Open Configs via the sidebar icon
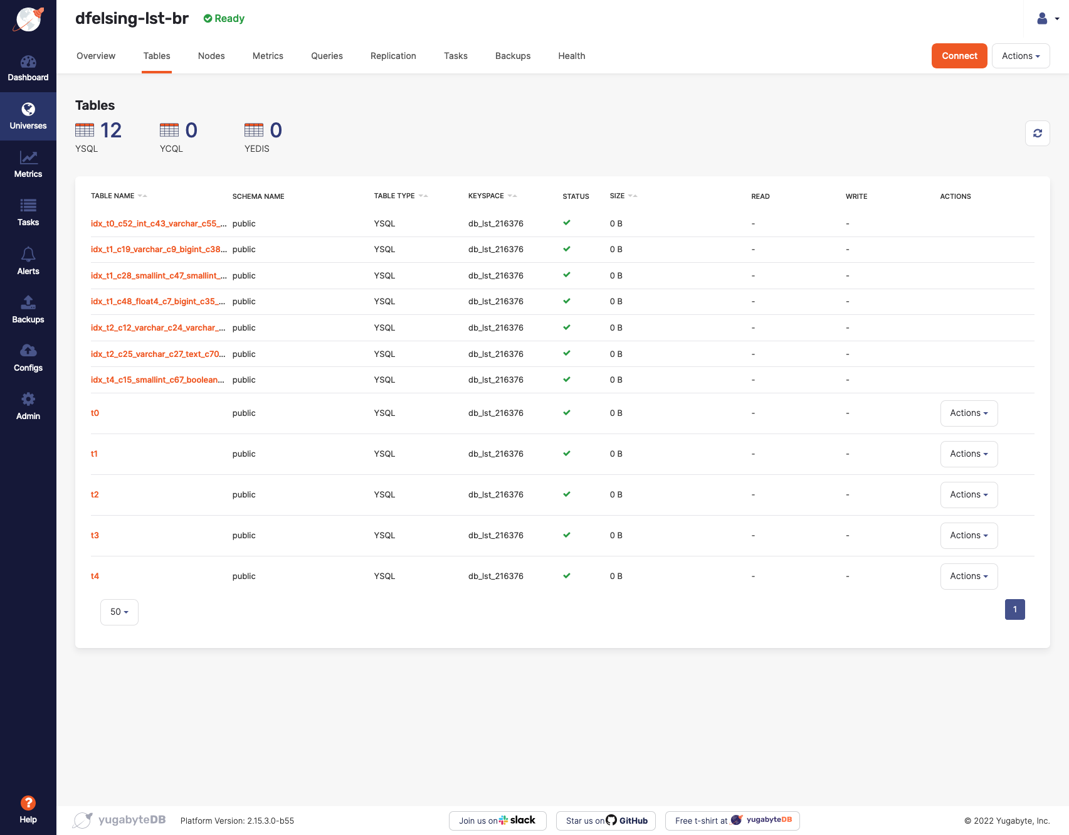The image size is (1069, 835). (28, 358)
